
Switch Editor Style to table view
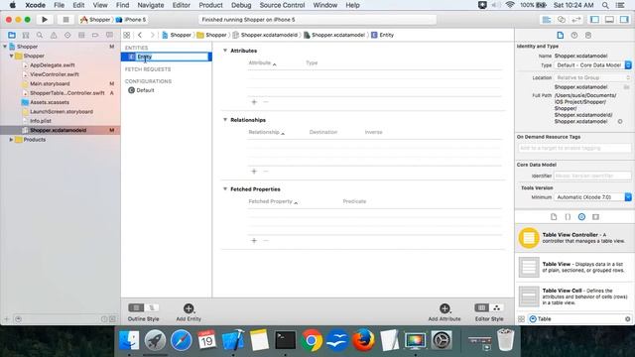(481, 307)
